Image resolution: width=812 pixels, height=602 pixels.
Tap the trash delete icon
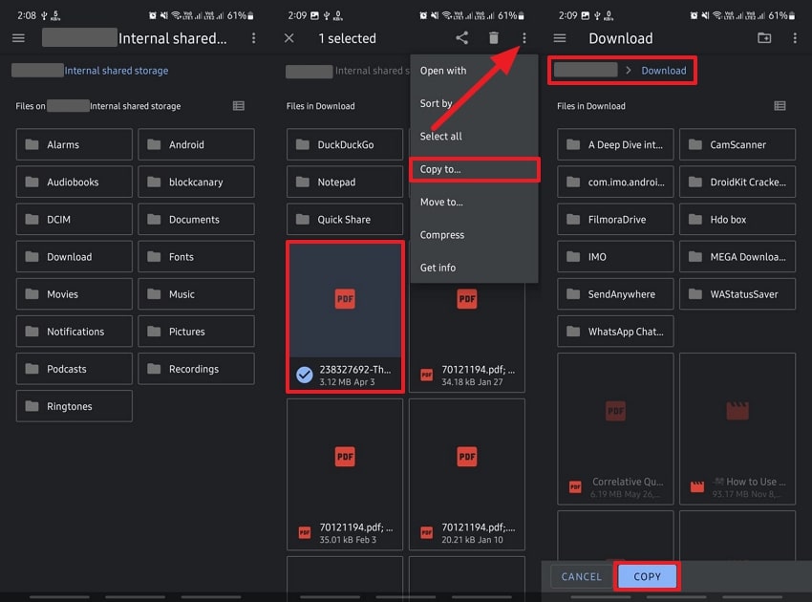click(x=493, y=38)
